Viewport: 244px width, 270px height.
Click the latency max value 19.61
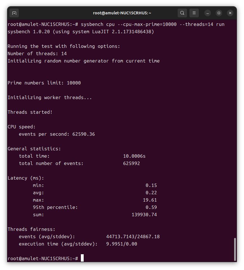pyautogui.click(x=150, y=200)
